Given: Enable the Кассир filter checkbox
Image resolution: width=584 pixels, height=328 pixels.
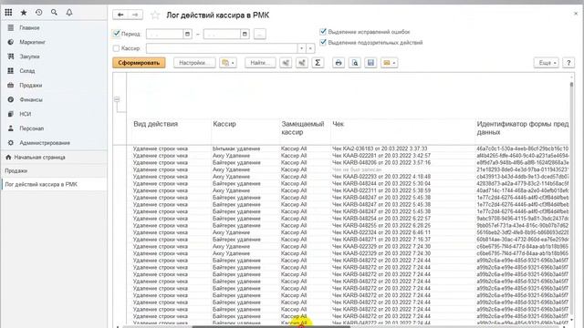Looking at the screenshot, I should [x=116, y=48].
